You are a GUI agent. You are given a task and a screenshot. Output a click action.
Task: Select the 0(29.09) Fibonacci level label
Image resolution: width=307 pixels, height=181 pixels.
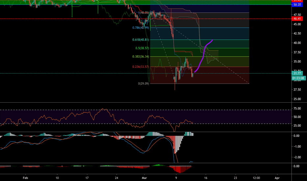coord(144,84)
